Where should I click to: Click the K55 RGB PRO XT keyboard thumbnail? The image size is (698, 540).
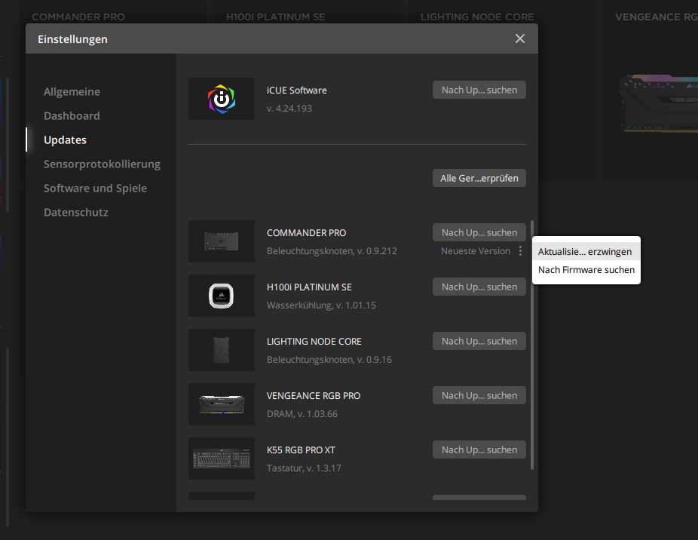pyautogui.click(x=222, y=459)
